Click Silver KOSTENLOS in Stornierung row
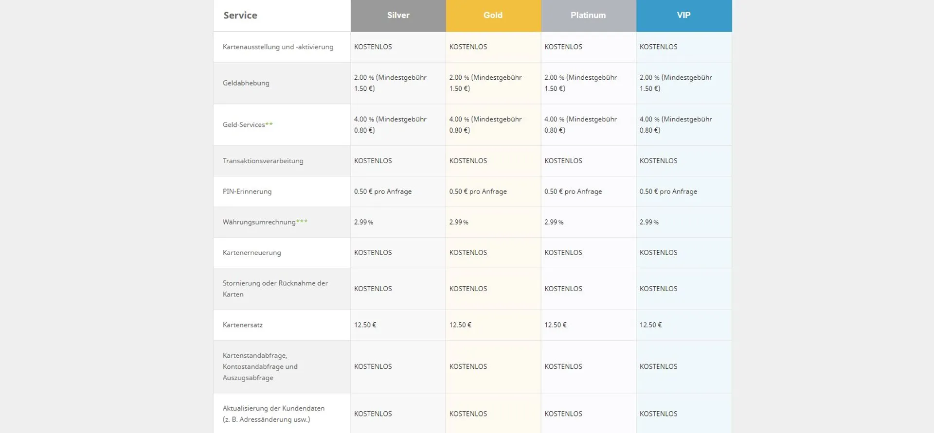This screenshot has width=934, height=433. (x=373, y=289)
